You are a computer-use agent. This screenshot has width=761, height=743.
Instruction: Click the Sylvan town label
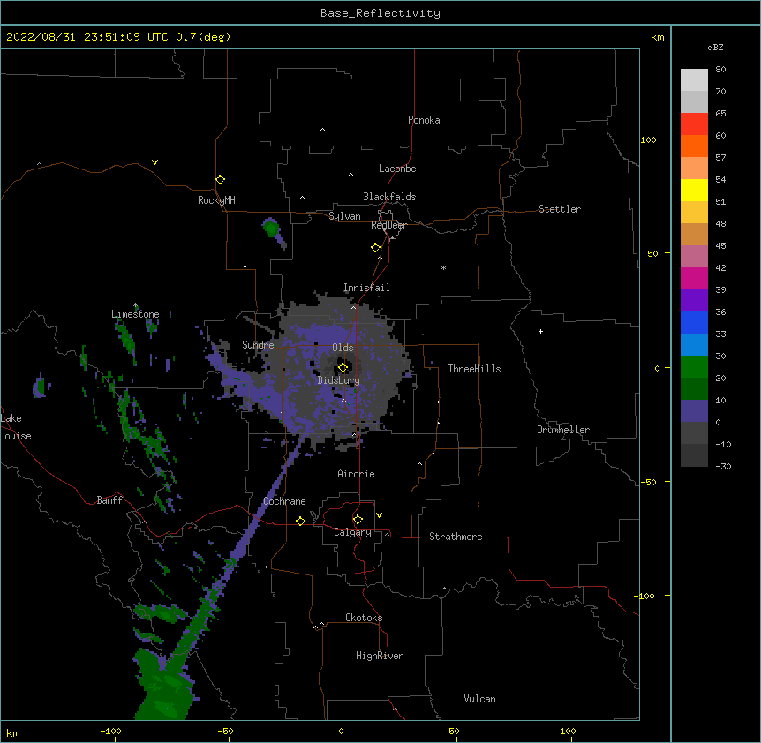click(344, 216)
